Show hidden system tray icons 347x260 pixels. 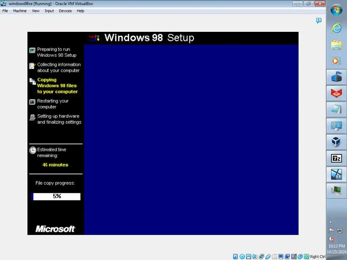tap(331, 222)
